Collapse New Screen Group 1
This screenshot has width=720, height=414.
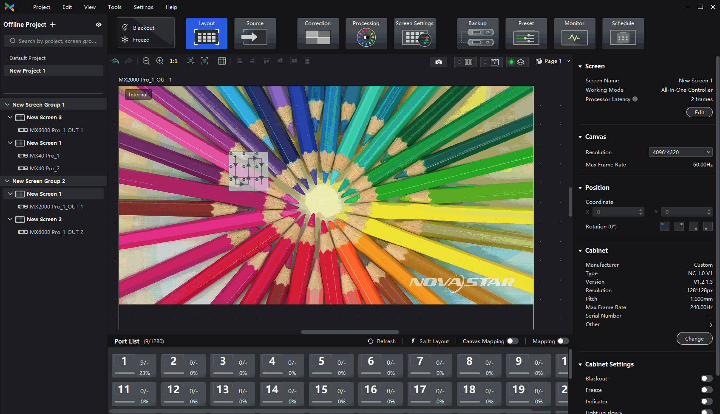pos(7,104)
